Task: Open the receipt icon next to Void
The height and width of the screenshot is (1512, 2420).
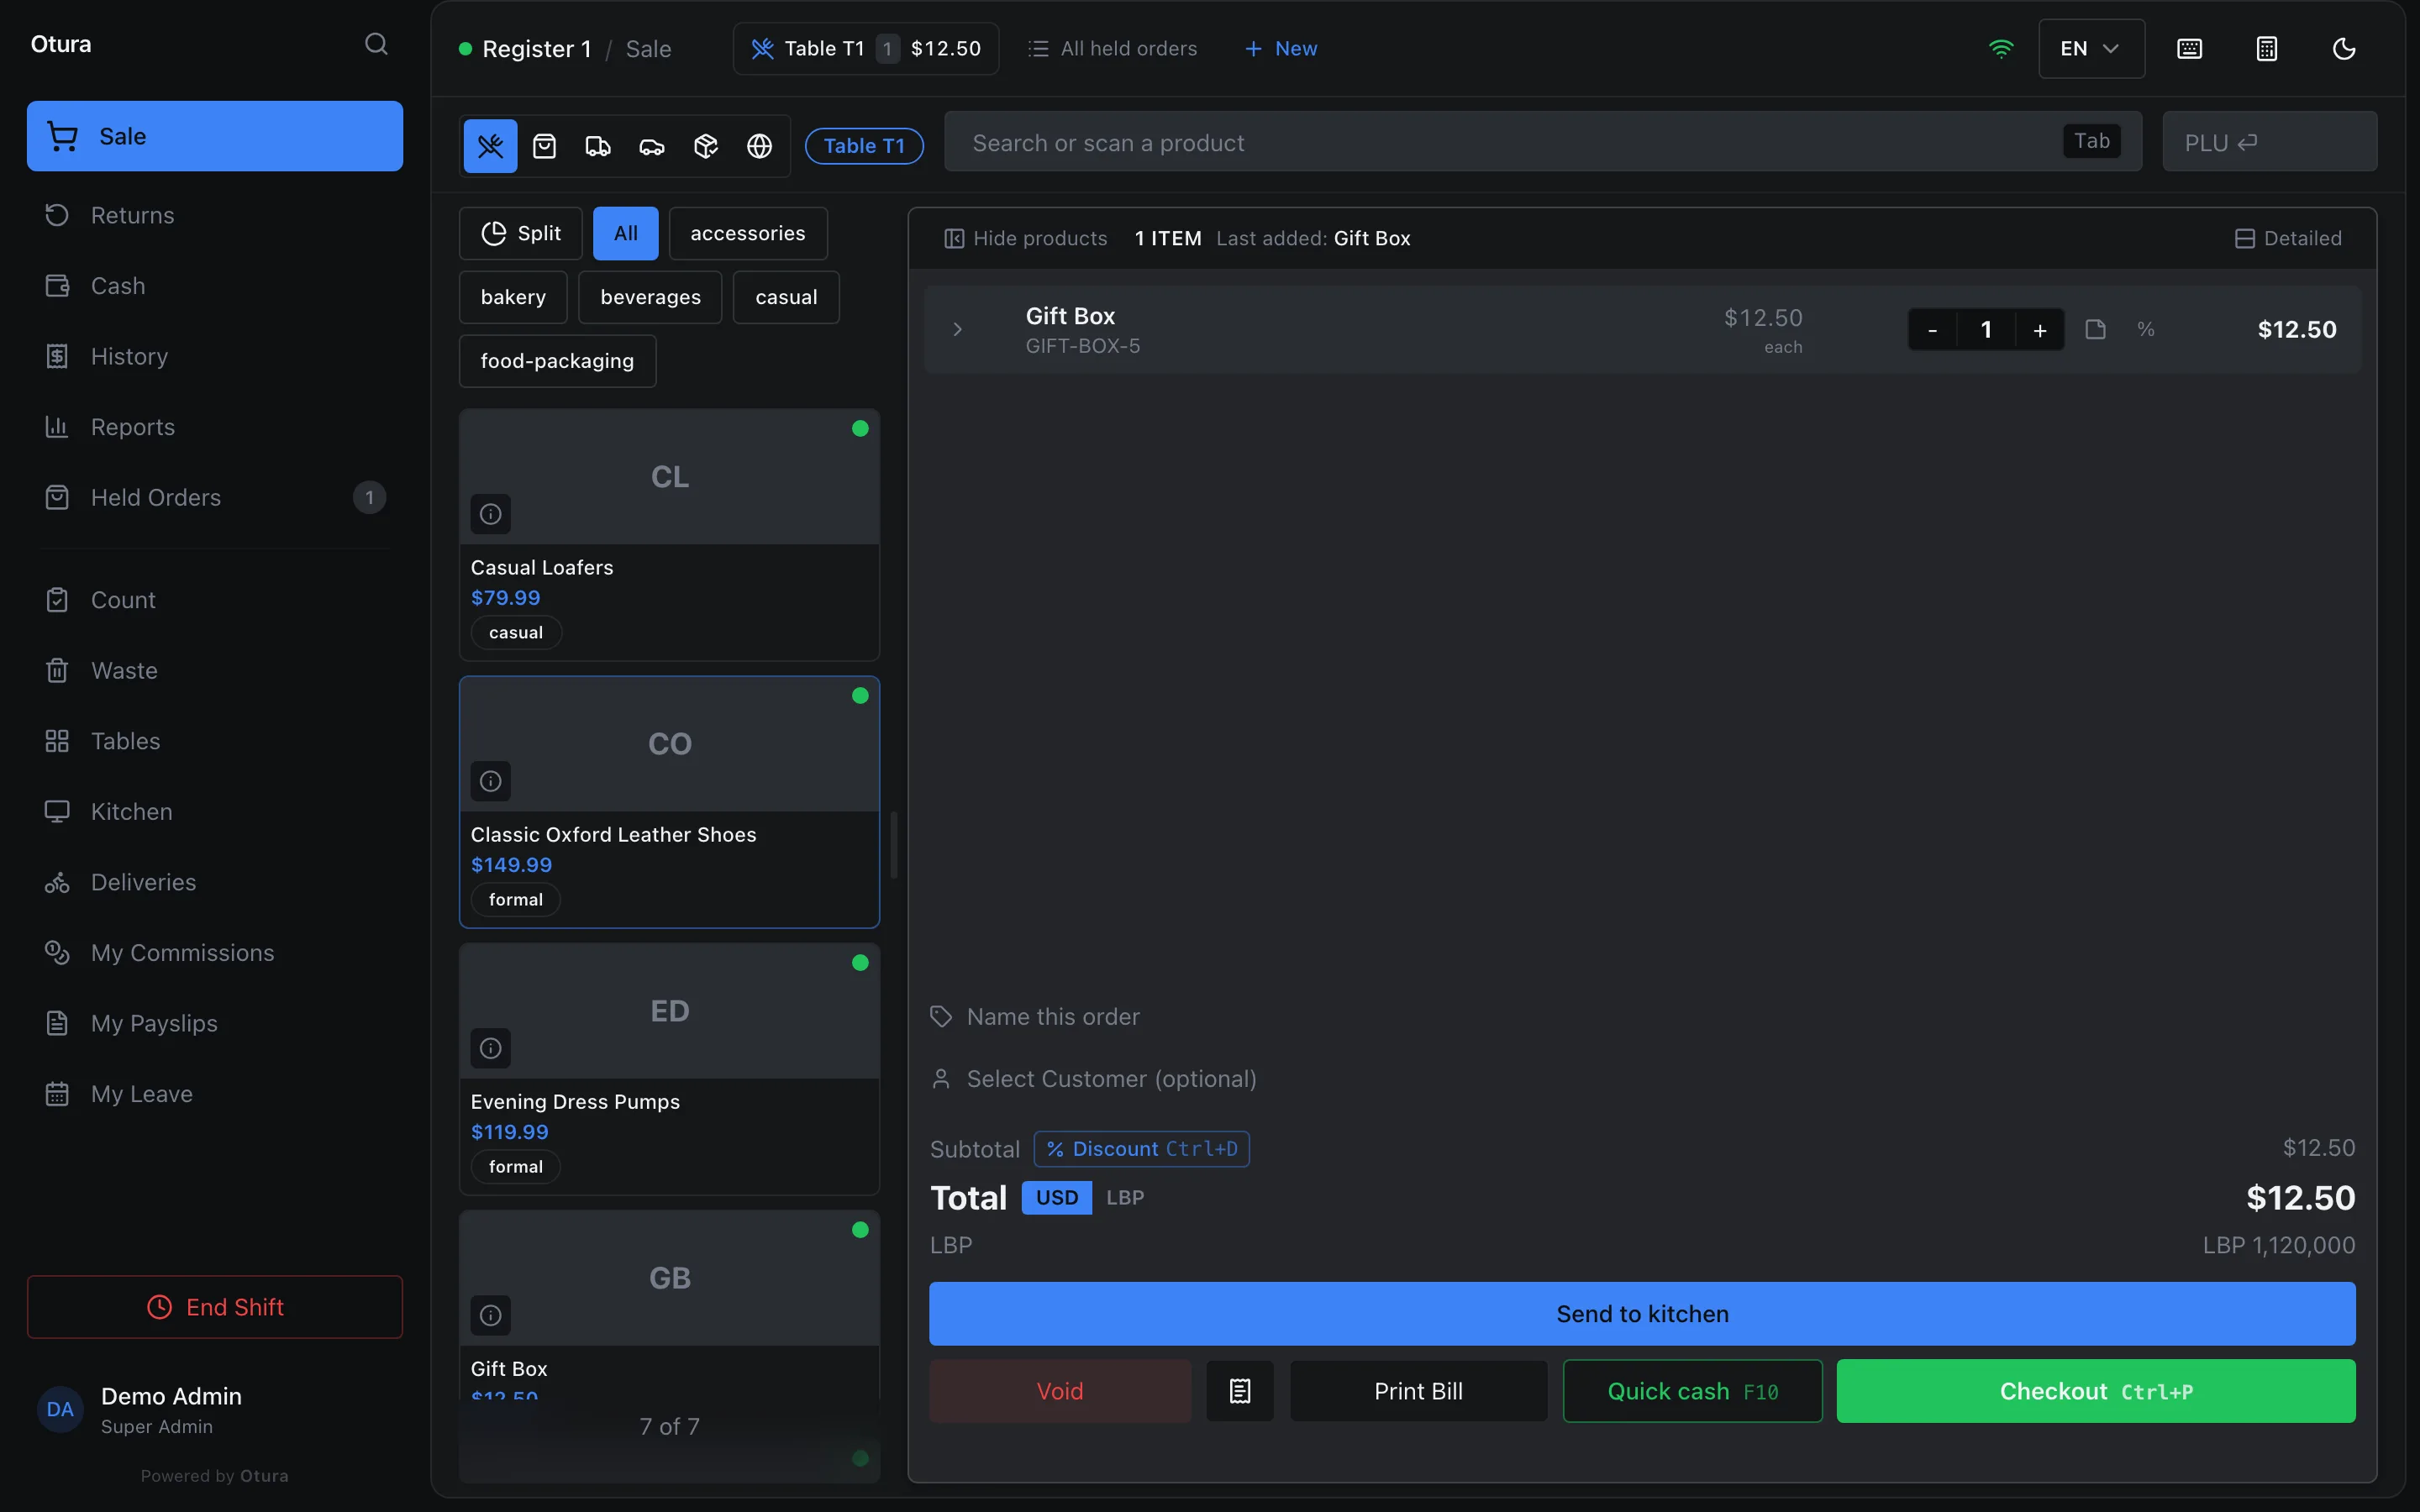Action: (1240, 1391)
